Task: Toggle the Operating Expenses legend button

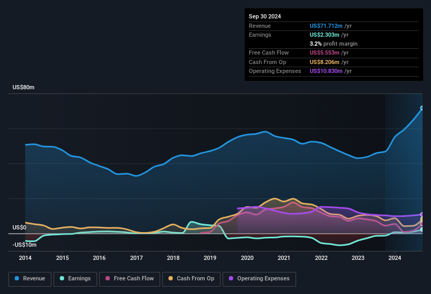Action: pos(259,279)
